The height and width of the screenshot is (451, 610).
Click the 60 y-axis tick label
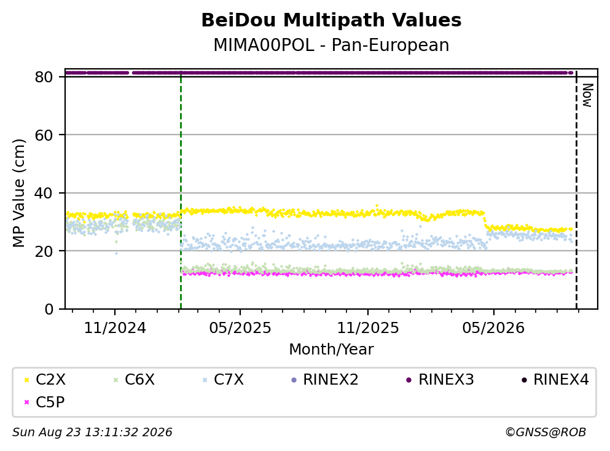click(44, 135)
